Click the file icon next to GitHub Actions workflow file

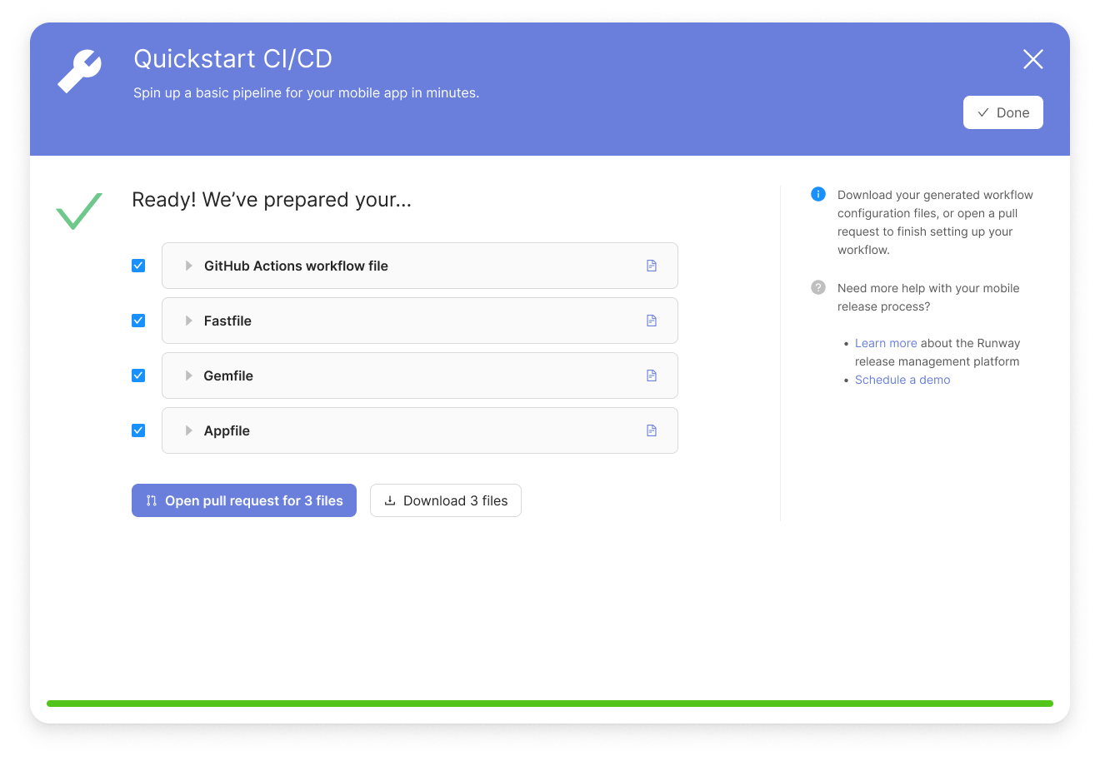coord(651,266)
